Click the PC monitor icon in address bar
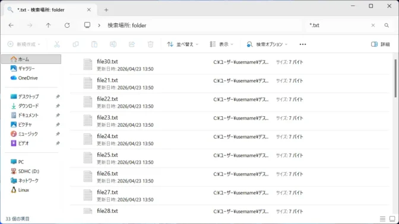 (87, 25)
